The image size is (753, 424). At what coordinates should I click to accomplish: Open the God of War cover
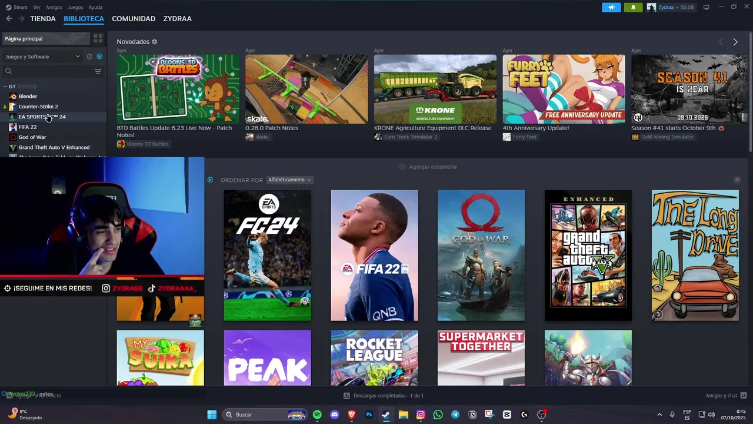pyautogui.click(x=481, y=255)
